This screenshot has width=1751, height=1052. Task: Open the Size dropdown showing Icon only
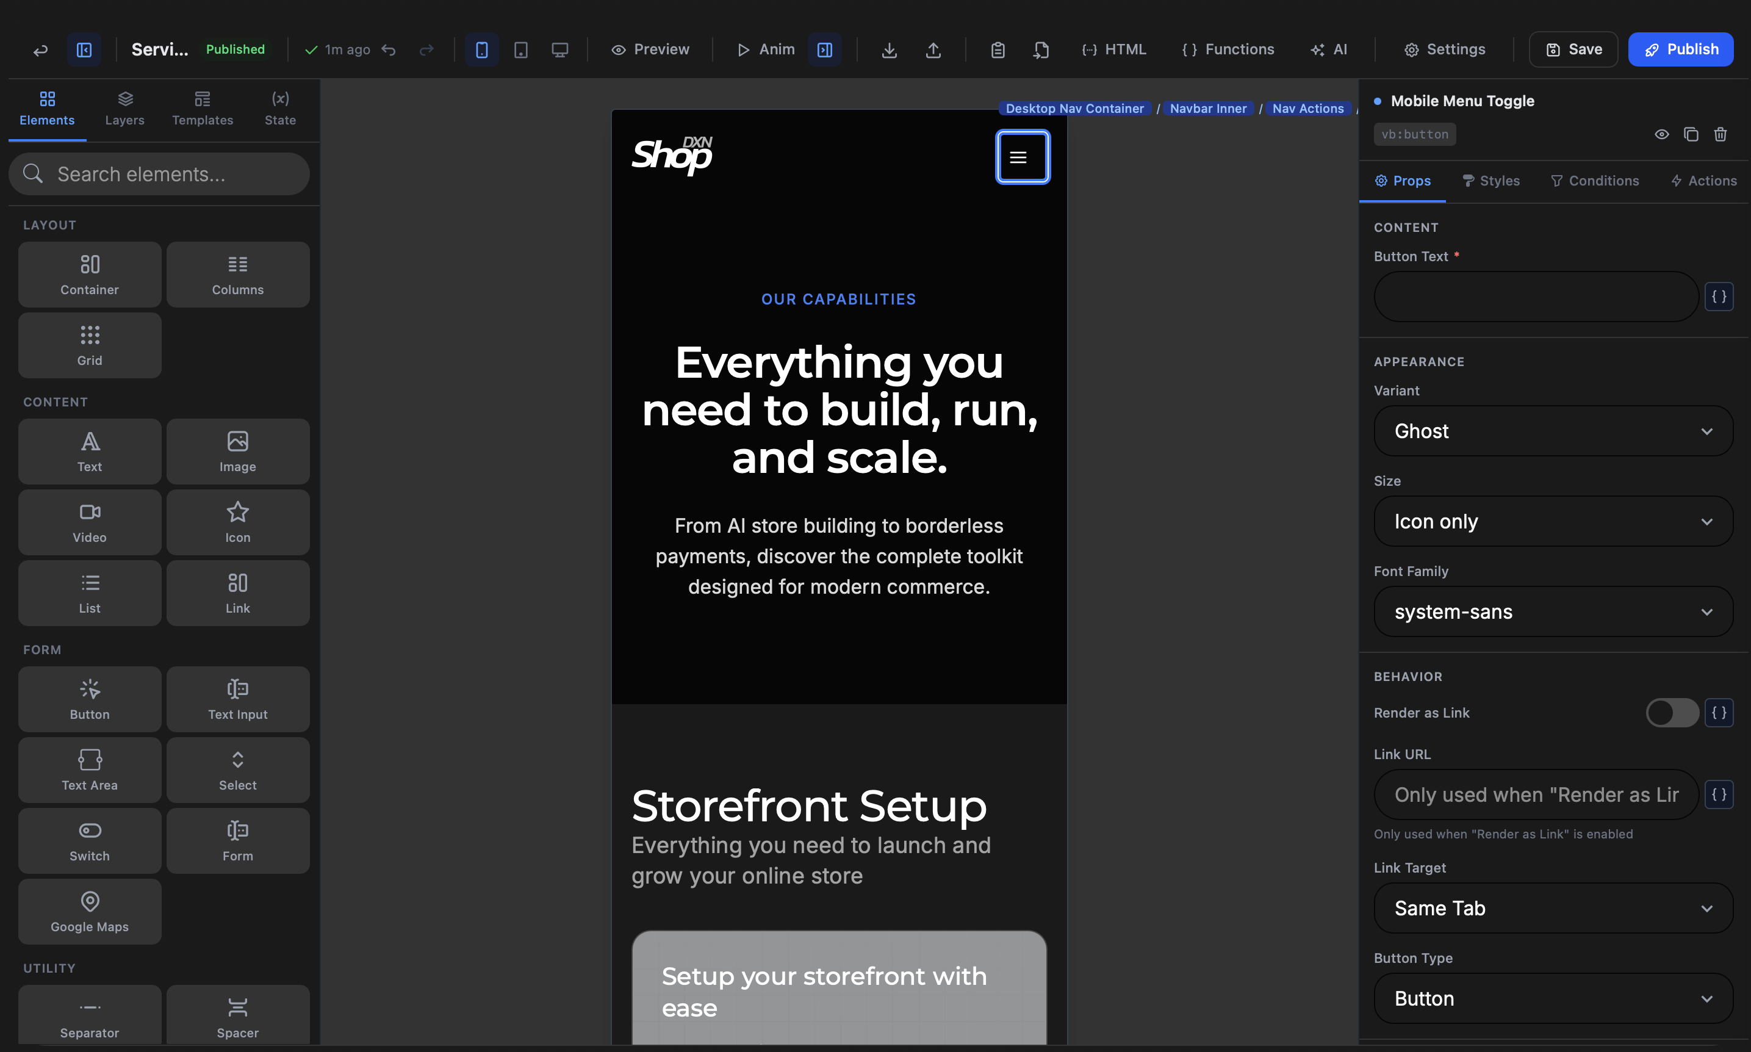1553,521
